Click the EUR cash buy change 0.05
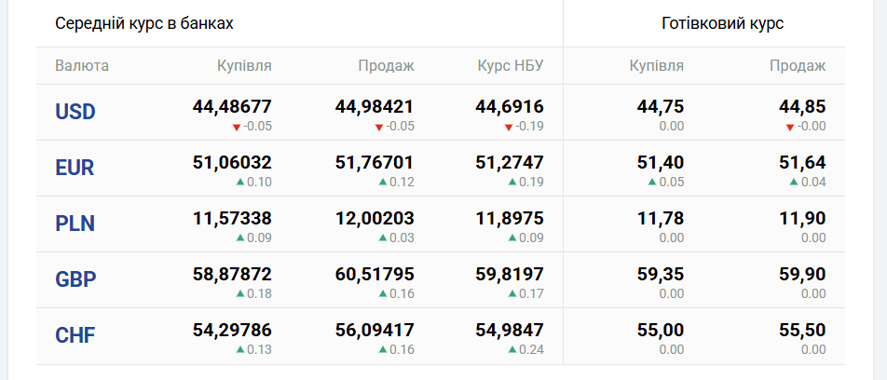Image resolution: width=887 pixels, height=380 pixels. coord(672,183)
